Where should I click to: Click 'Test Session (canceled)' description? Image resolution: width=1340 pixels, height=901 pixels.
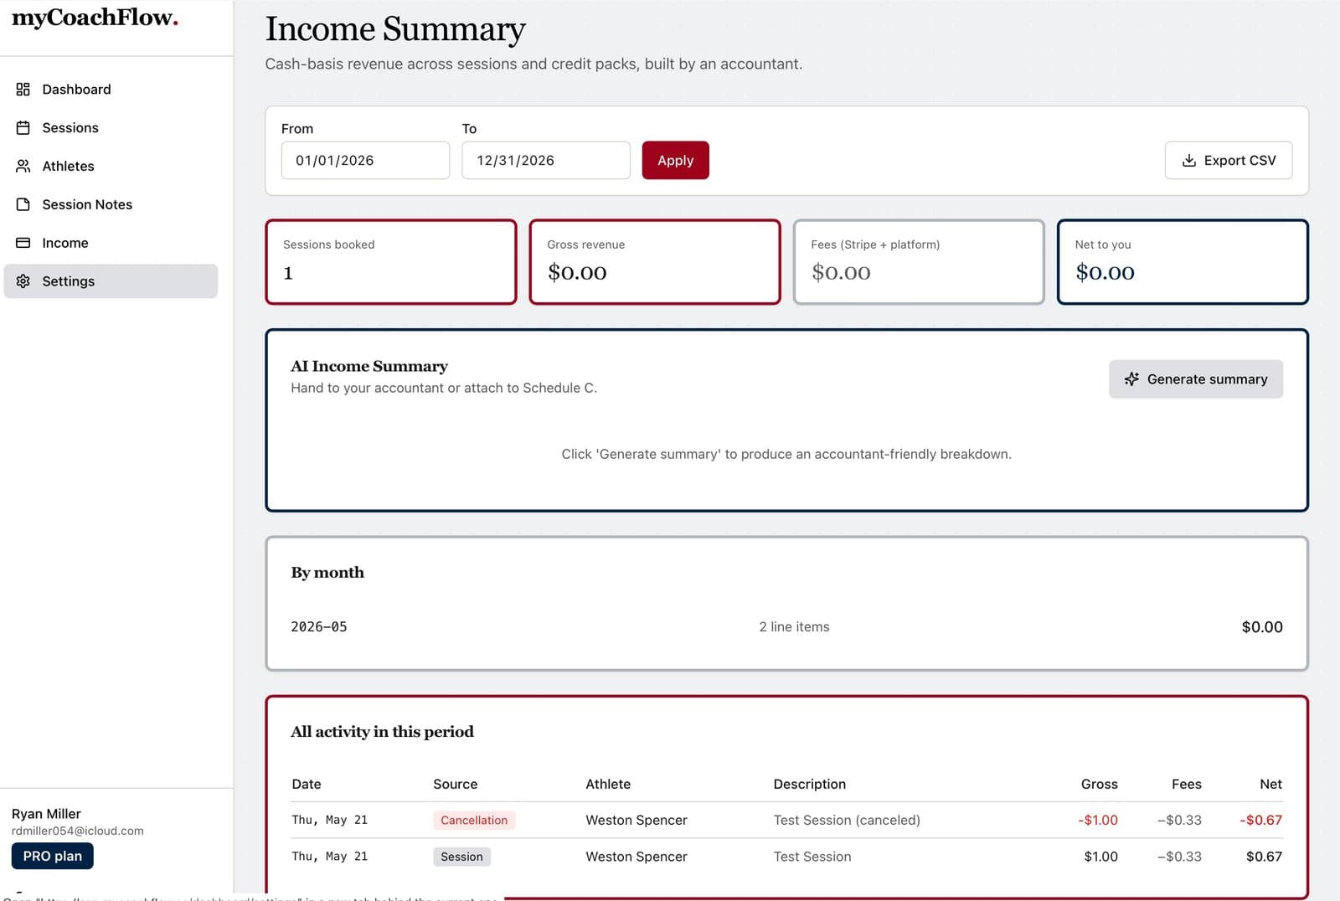(x=847, y=821)
